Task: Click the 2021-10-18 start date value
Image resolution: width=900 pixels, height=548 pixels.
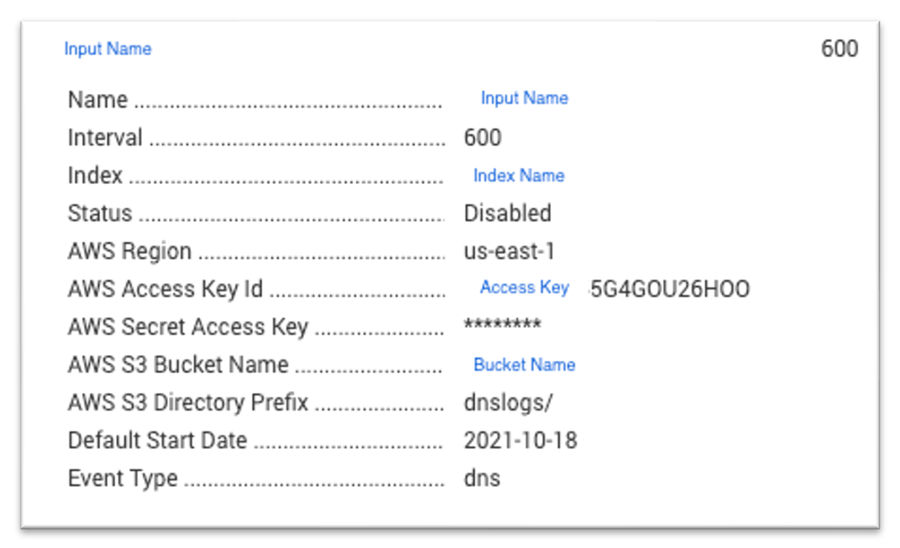Action: click(520, 440)
